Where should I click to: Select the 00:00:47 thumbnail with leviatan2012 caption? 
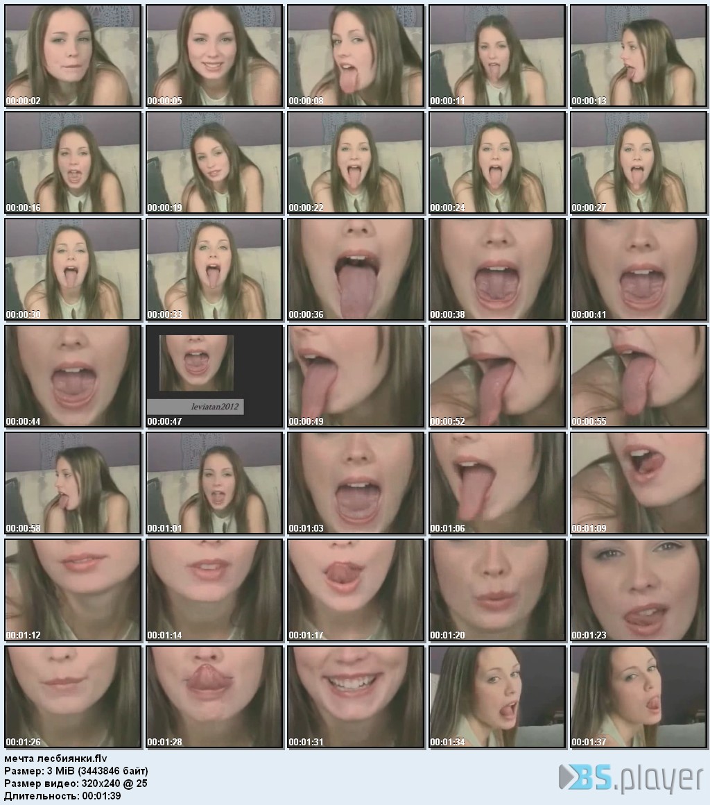(215, 376)
